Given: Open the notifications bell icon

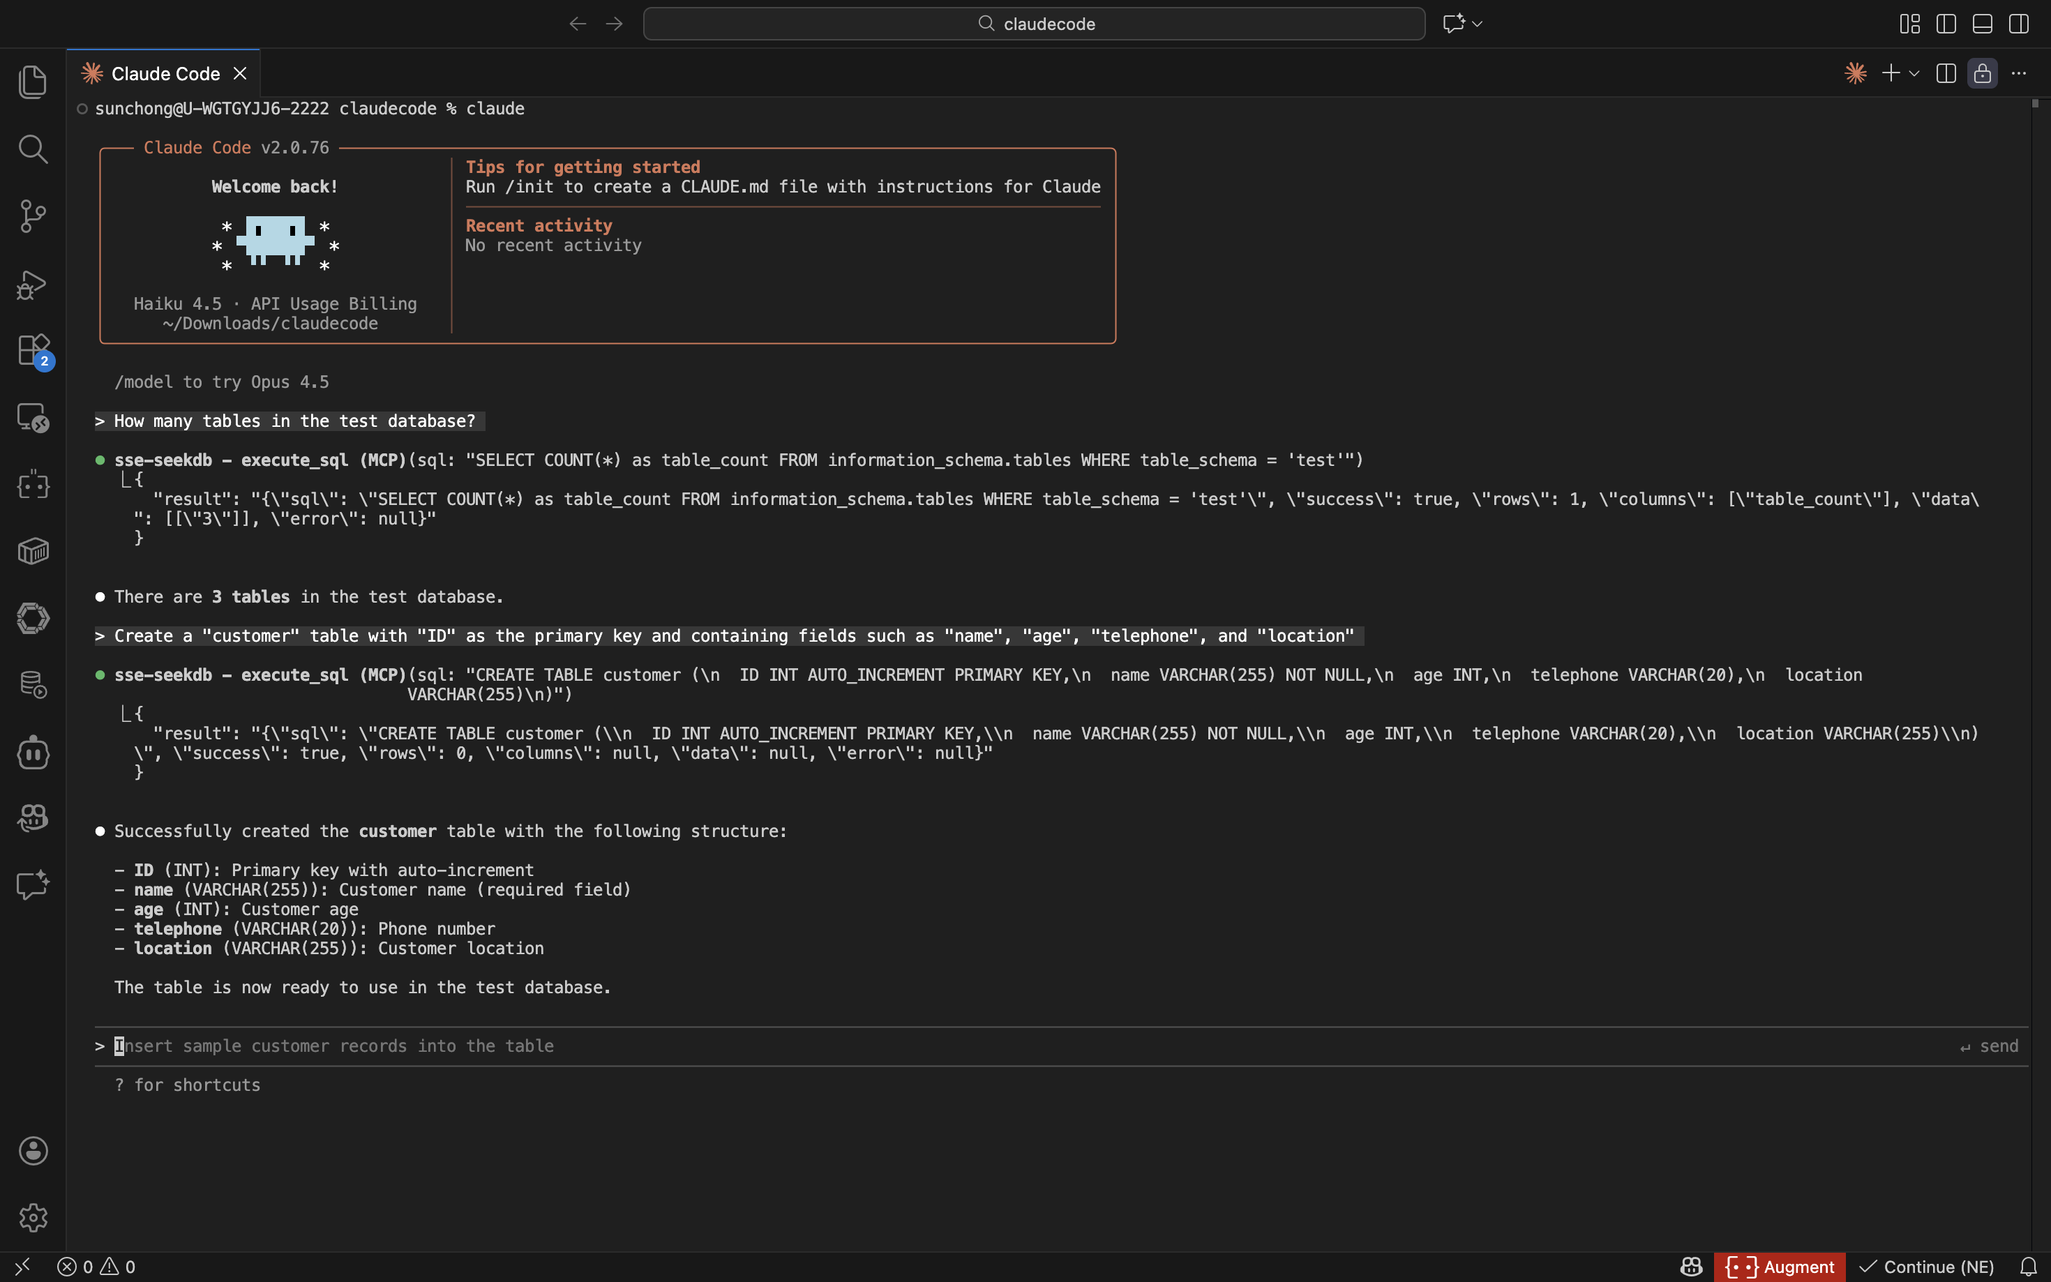Looking at the screenshot, I should [x=2028, y=1267].
